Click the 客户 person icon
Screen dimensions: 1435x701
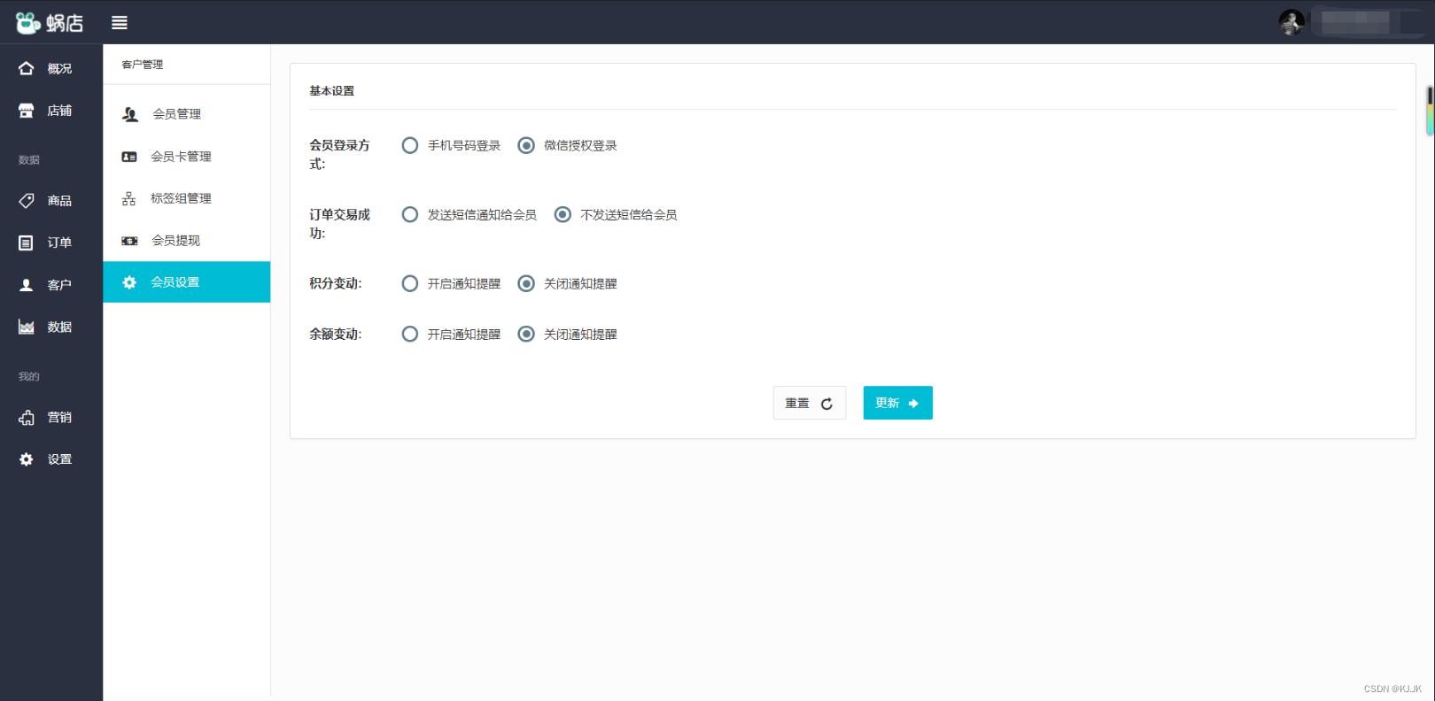coord(27,285)
